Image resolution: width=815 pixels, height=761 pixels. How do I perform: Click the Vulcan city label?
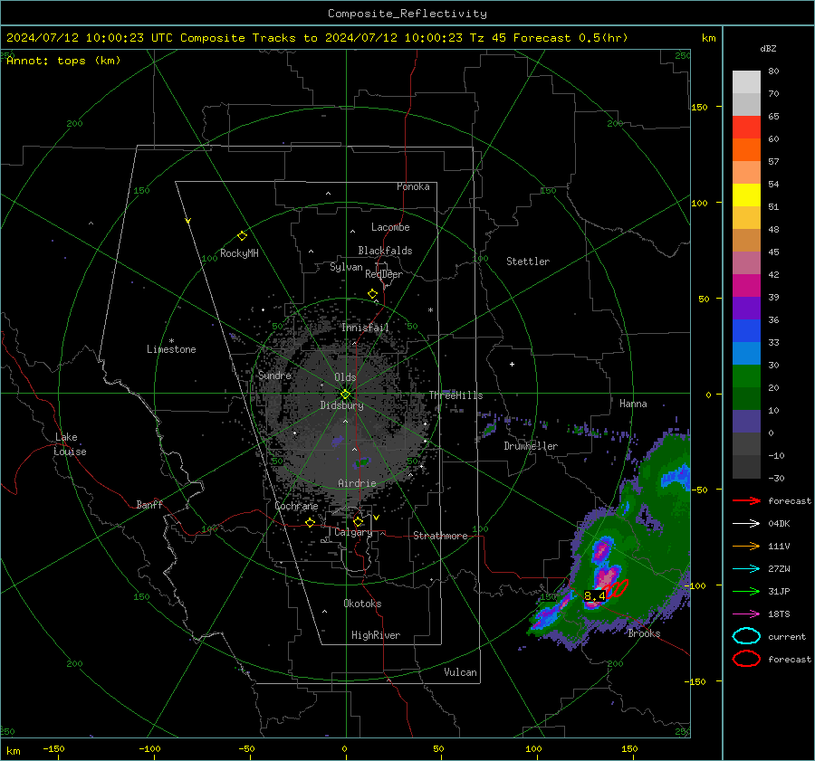coord(461,672)
